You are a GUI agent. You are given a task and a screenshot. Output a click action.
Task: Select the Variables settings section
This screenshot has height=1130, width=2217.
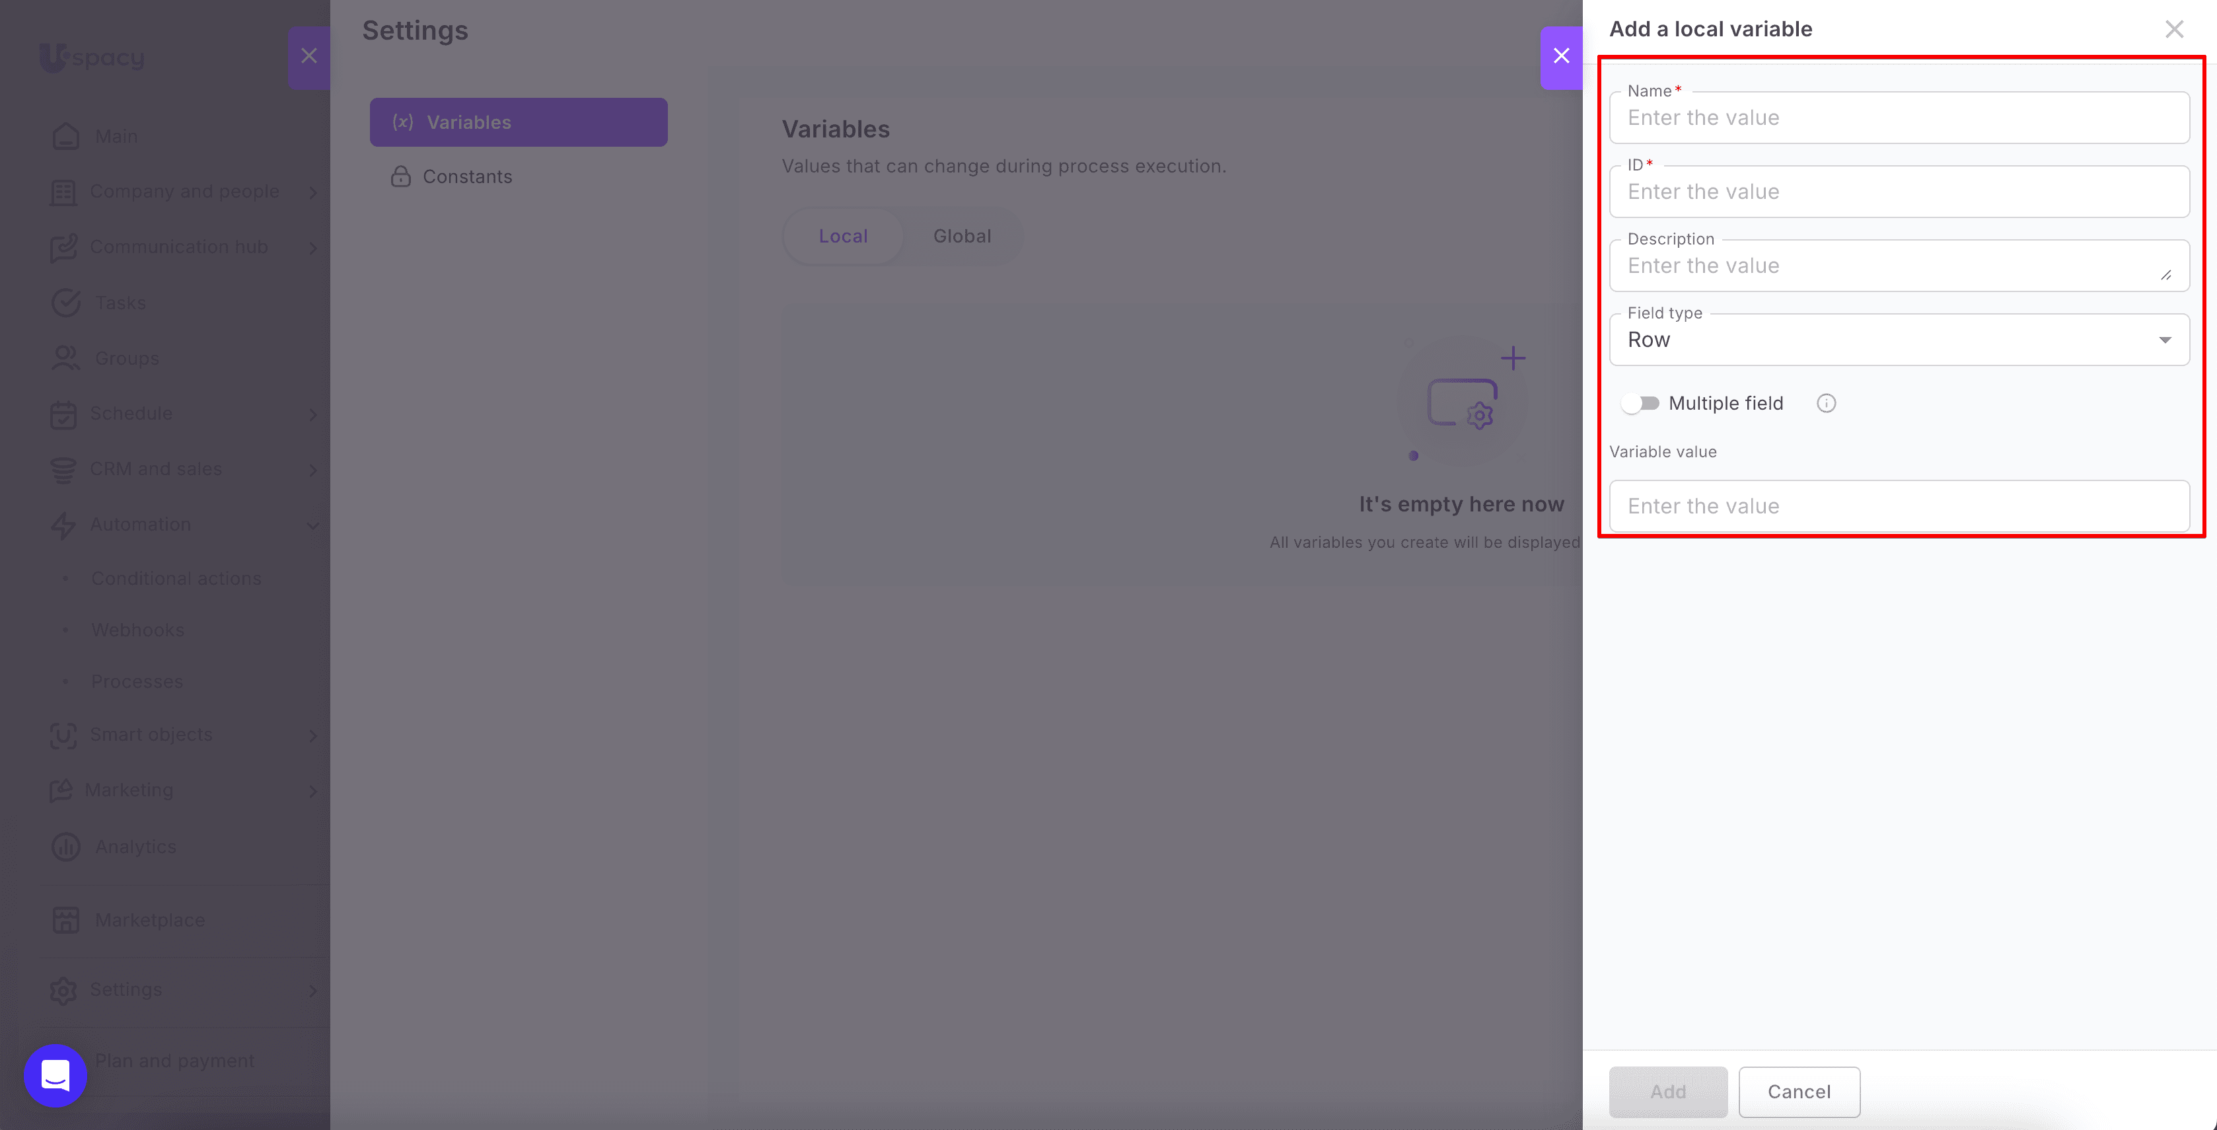[x=519, y=122]
